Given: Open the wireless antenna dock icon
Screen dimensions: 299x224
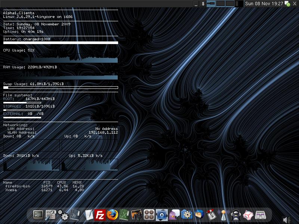Looking at the screenshot, I should click(x=224, y=215).
